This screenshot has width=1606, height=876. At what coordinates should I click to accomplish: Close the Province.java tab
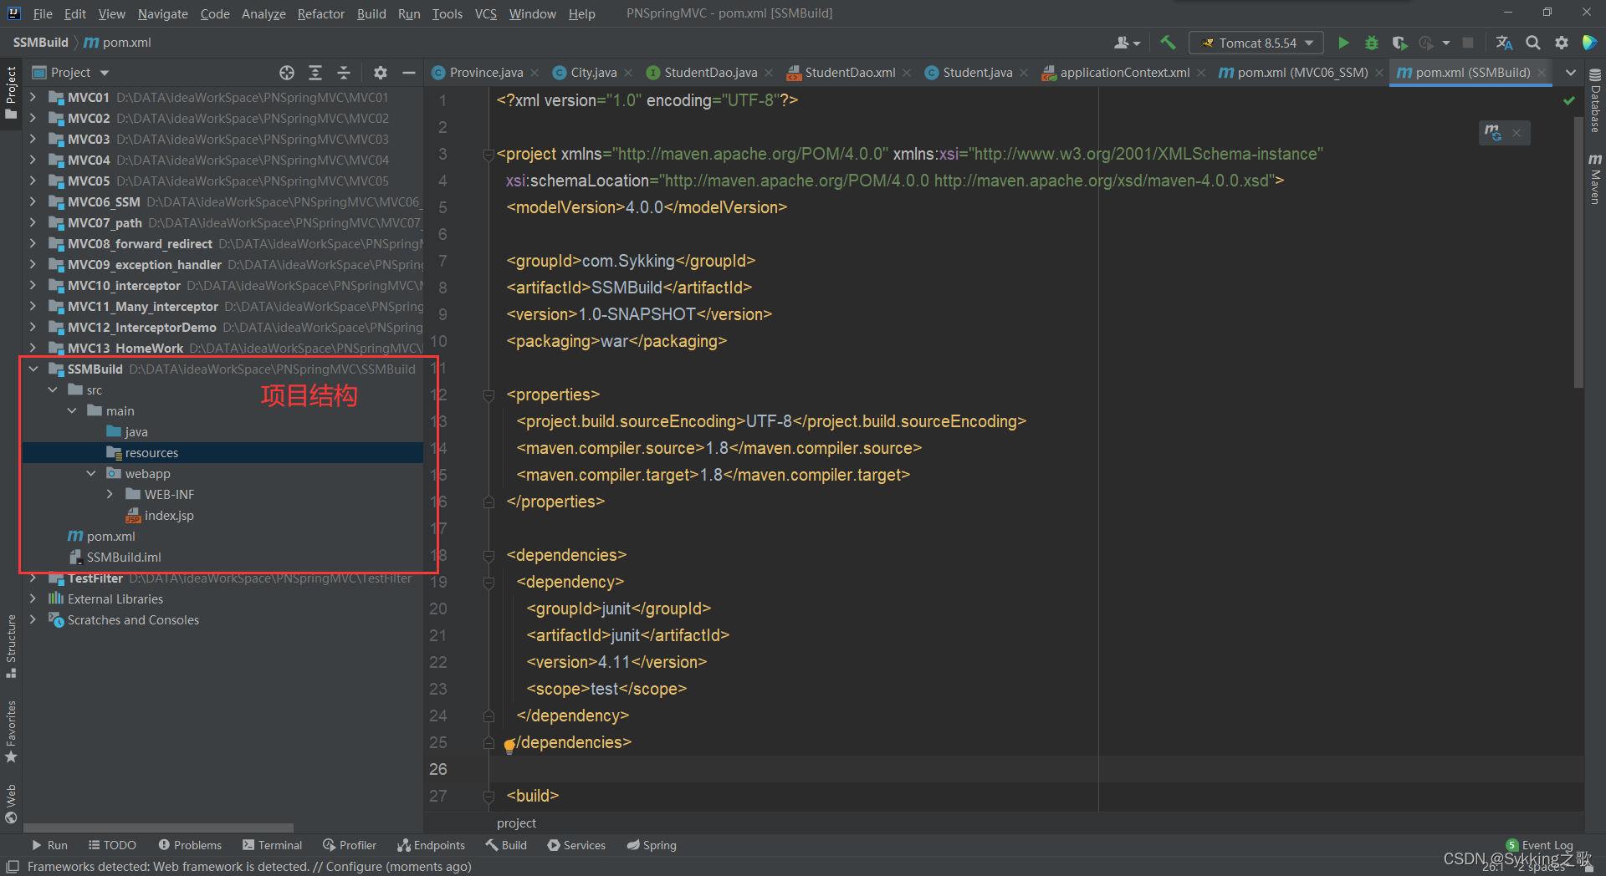click(534, 73)
